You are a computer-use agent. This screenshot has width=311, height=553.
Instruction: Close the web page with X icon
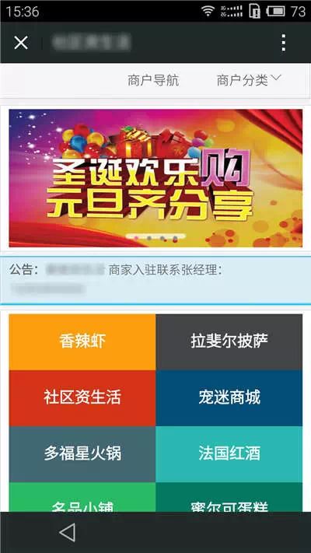point(21,43)
